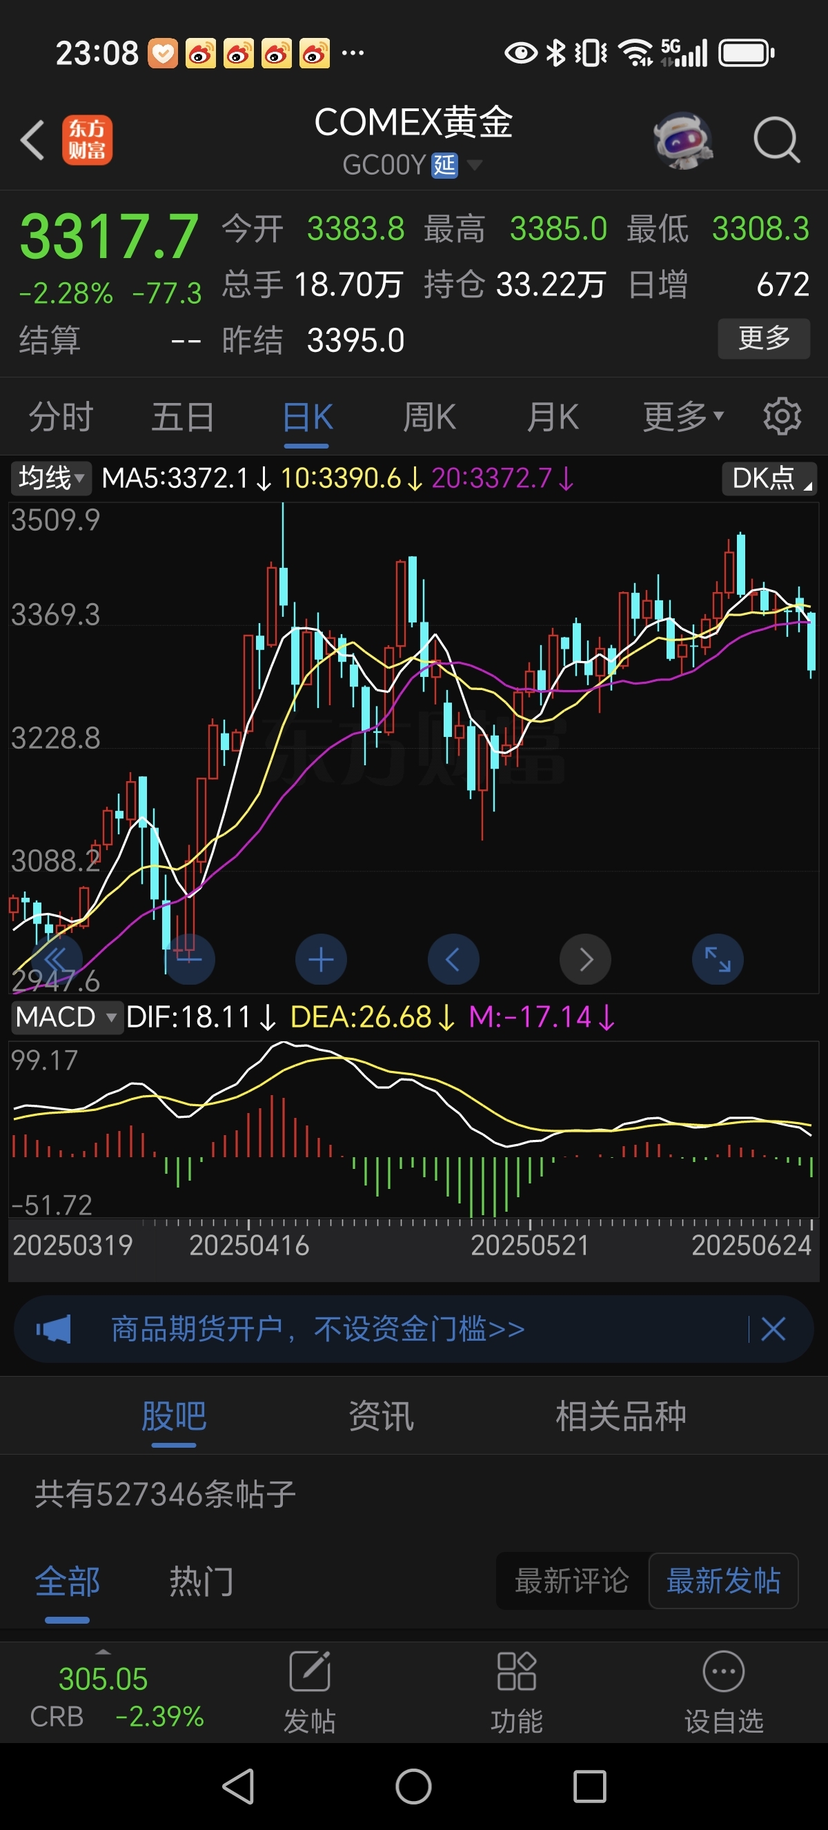Open the Eastmoney app logo icon

click(x=87, y=140)
